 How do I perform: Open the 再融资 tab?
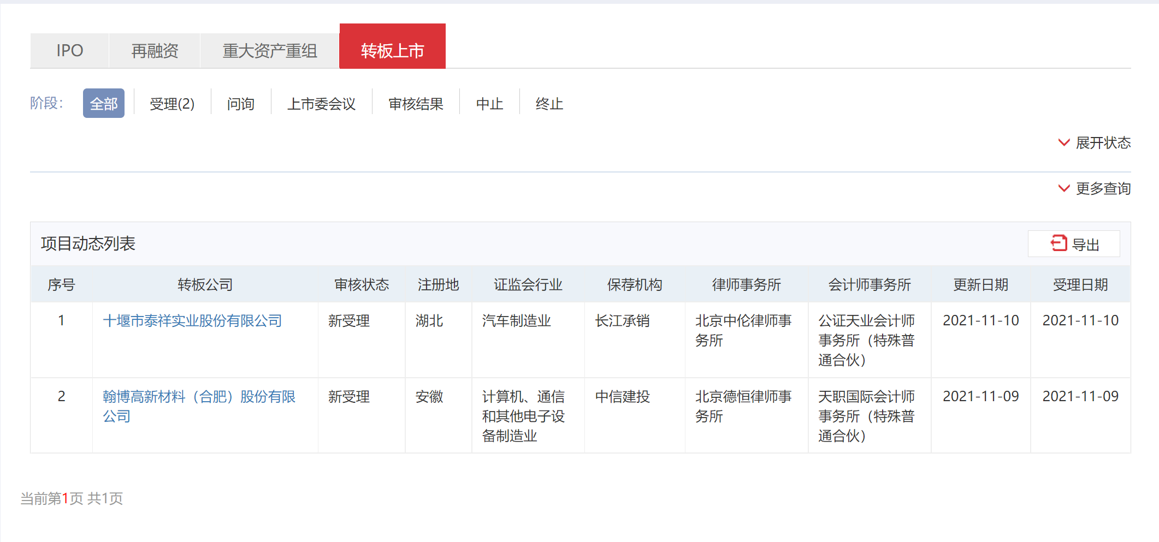coord(155,51)
